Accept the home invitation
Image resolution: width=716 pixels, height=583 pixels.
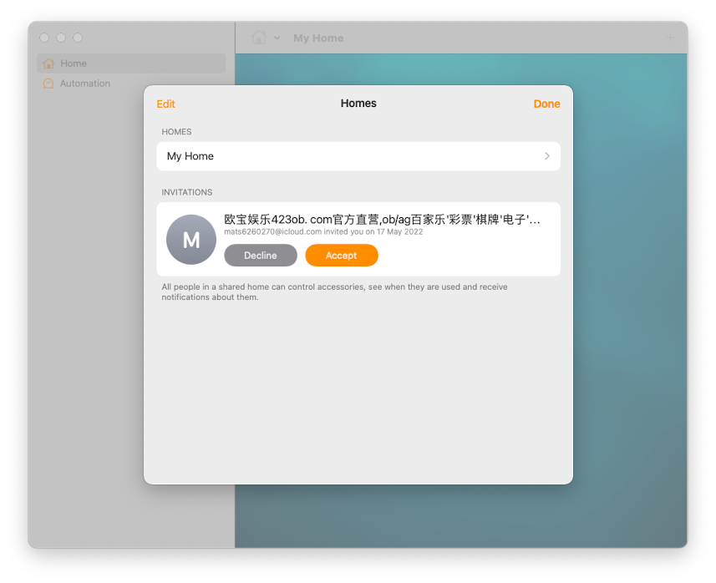click(x=342, y=256)
